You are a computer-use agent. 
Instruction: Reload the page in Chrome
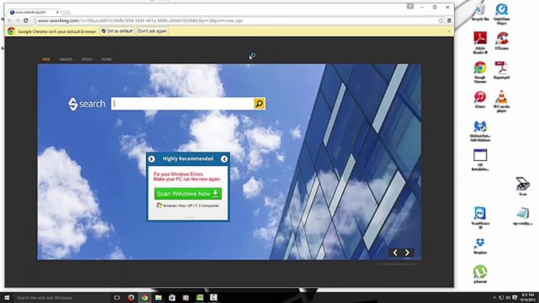(x=26, y=20)
